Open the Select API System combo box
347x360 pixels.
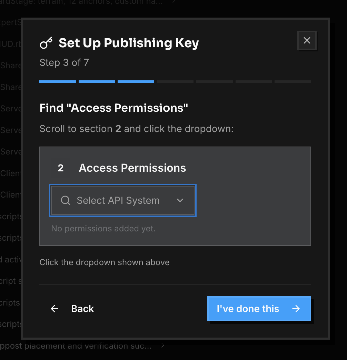click(123, 200)
